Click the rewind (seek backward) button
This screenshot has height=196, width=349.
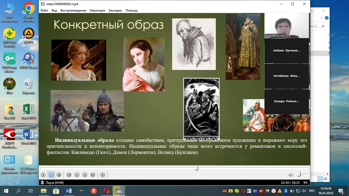77,175
